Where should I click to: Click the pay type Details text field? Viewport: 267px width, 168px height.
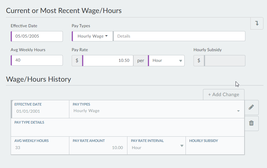179,36
